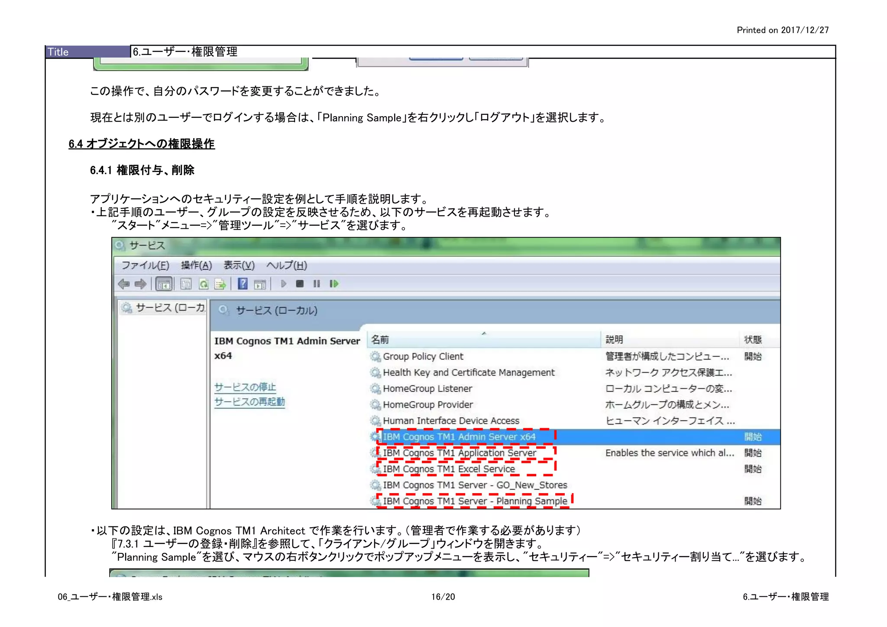The image size is (887, 627).
Task: Select the Group Policy Client service row
Action: coord(574,356)
